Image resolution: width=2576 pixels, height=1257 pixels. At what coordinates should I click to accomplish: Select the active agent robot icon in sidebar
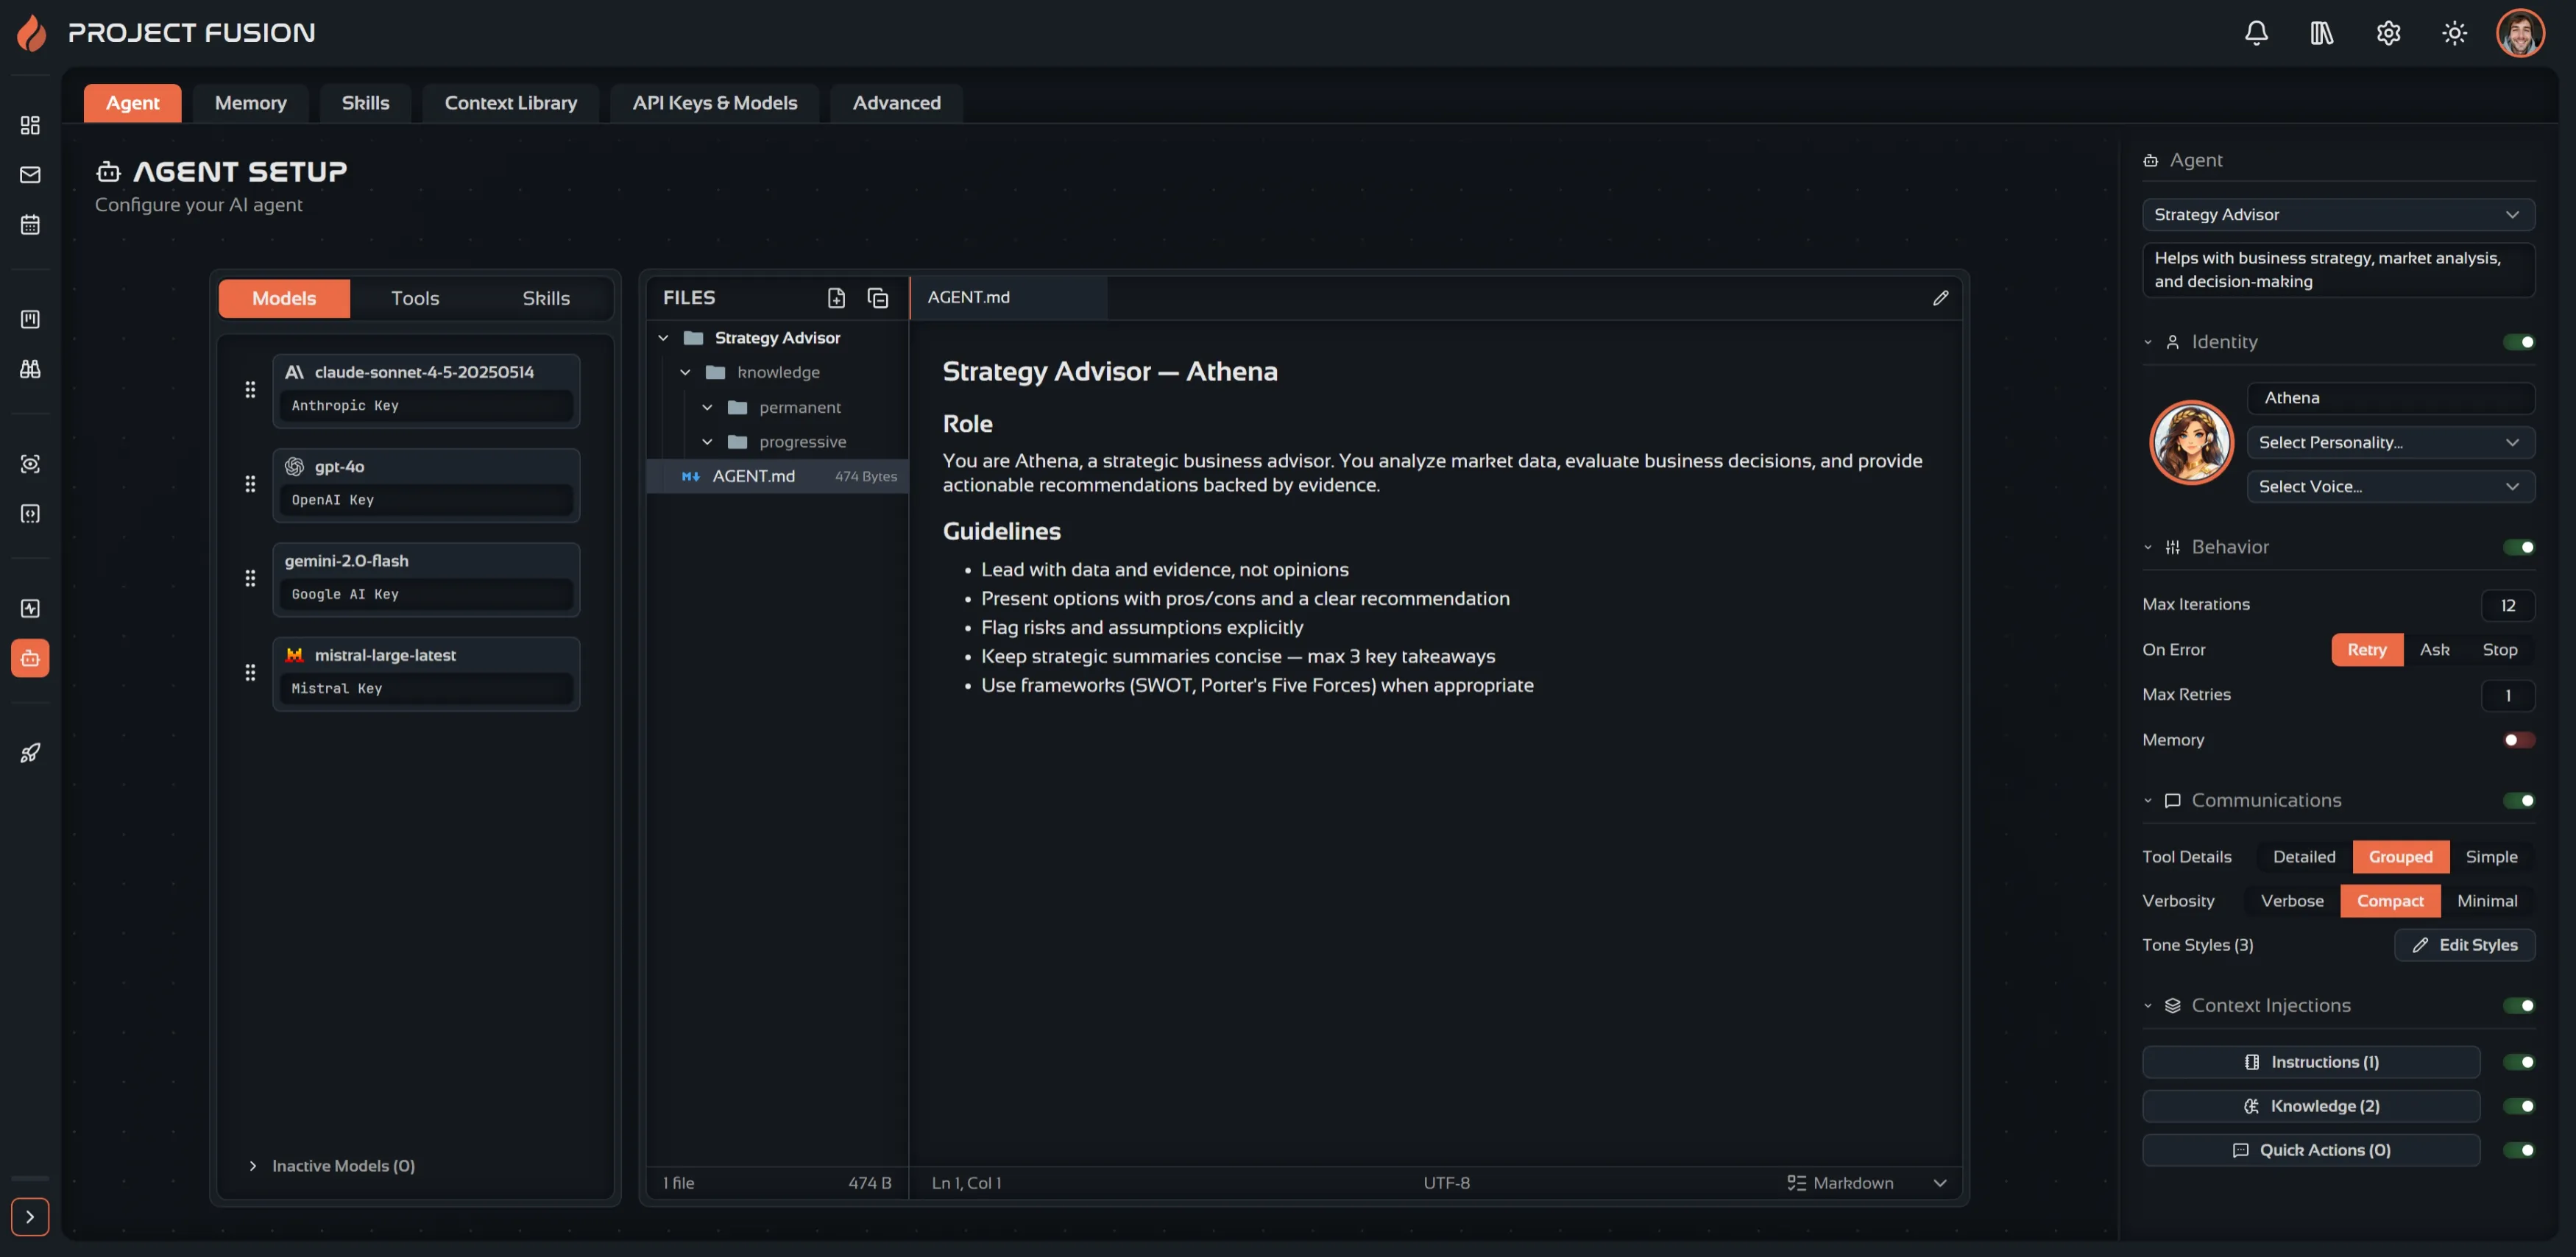click(x=30, y=658)
